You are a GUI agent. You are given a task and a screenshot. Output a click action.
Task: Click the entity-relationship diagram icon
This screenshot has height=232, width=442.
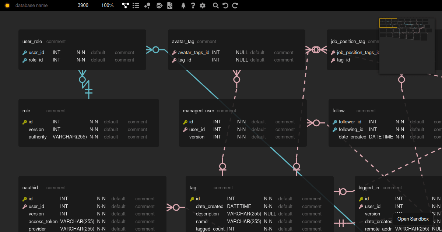(x=125, y=5)
